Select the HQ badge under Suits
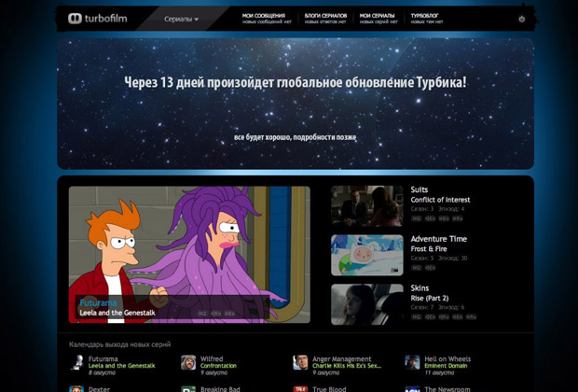 point(416,218)
